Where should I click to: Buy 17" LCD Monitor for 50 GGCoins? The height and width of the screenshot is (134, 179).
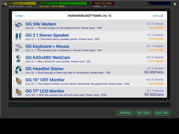tap(154, 95)
